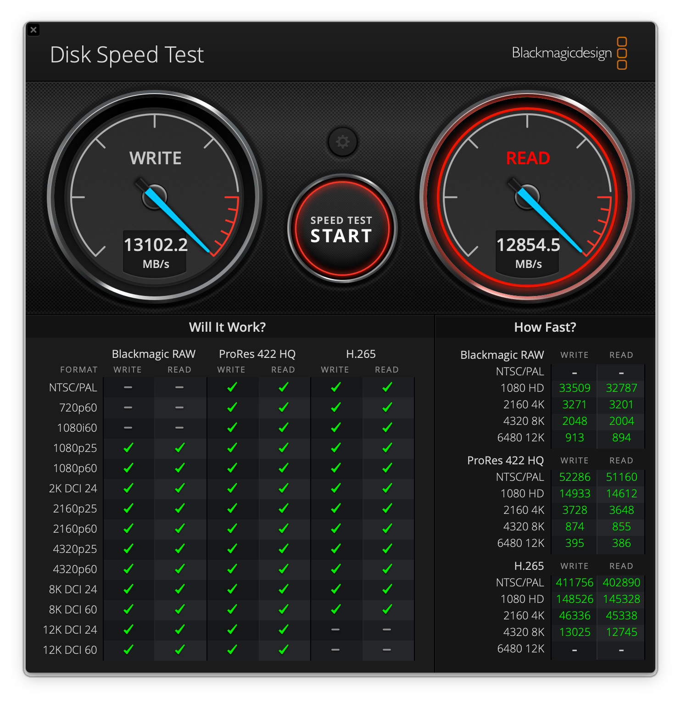
Task: Click the Disk Speed Test title text
Action: coord(127,55)
